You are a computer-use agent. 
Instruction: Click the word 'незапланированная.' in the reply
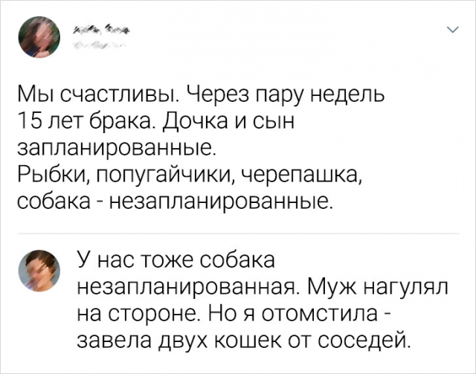click(x=189, y=288)
